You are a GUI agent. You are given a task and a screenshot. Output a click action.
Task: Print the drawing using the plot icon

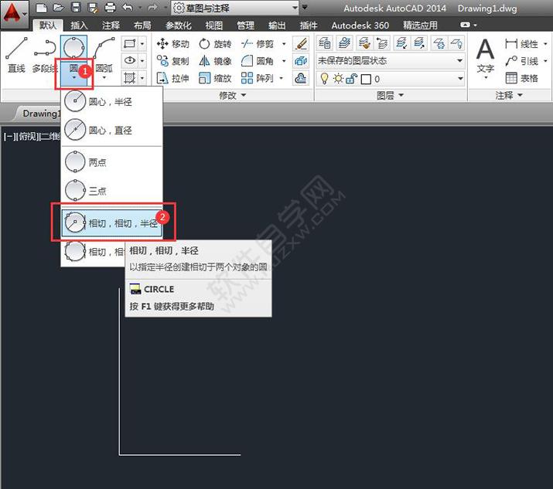pyautogui.click(x=110, y=8)
